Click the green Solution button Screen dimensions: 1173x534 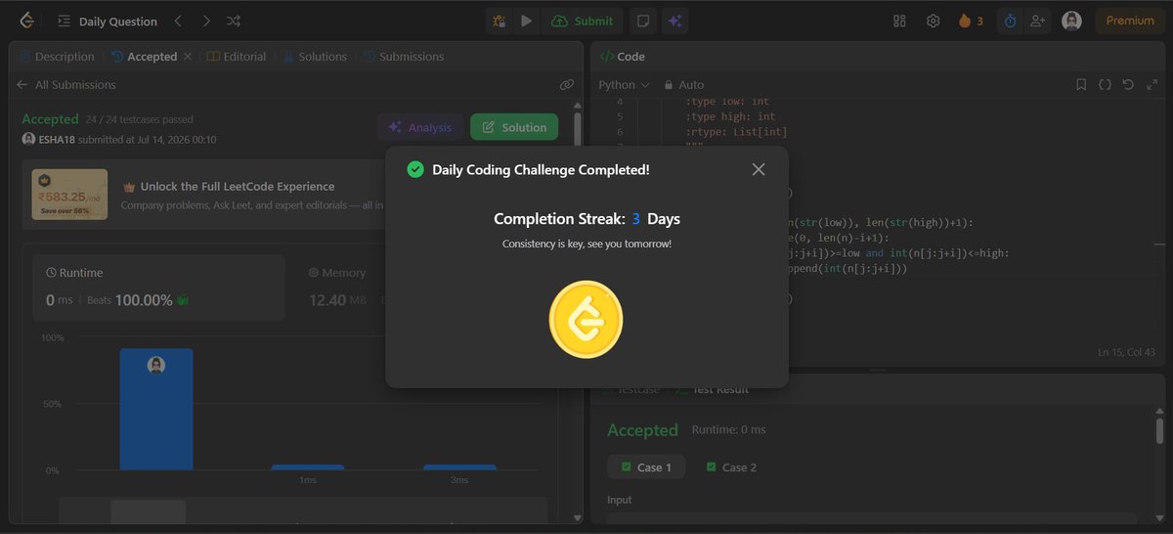[514, 127]
